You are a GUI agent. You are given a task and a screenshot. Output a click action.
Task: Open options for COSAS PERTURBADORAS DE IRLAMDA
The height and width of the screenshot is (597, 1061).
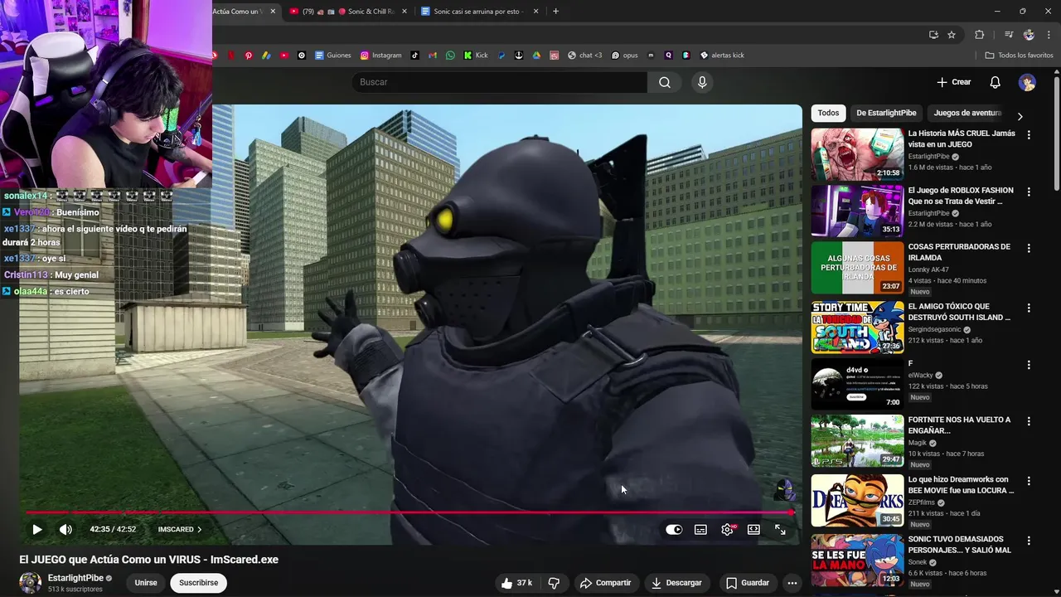click(x=1029, y=248)
